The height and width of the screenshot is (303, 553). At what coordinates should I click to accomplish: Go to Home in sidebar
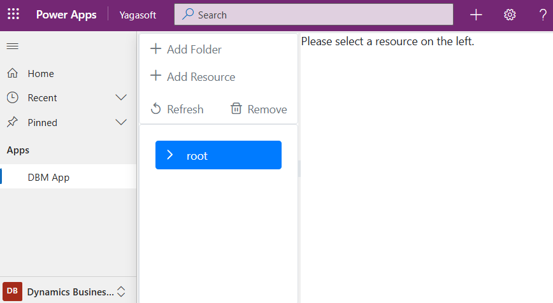click(68, 73)
